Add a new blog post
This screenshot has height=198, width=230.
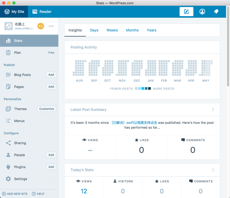pos(51,75)
